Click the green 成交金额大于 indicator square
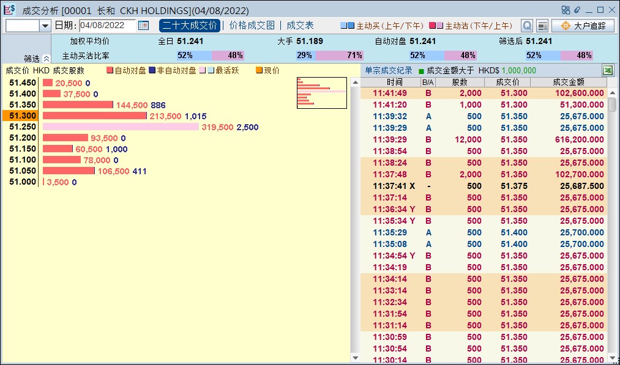The height and width of the screenshot is (365, 620). pos(421,71)
